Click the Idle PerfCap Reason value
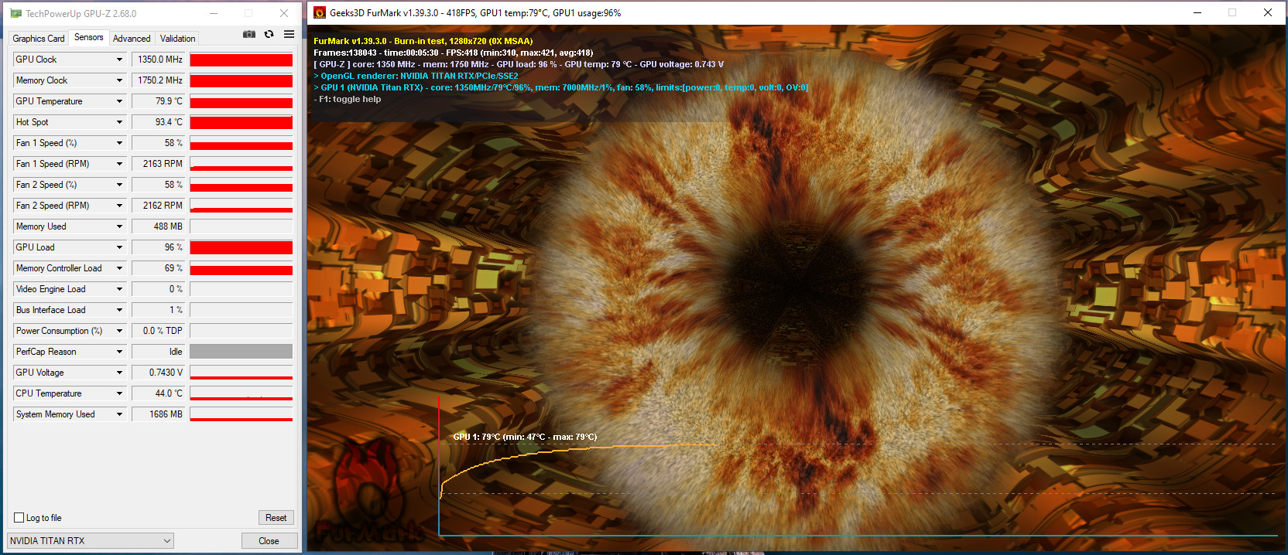Screen dimensions: 1288x555 click(x=159, y=352)
